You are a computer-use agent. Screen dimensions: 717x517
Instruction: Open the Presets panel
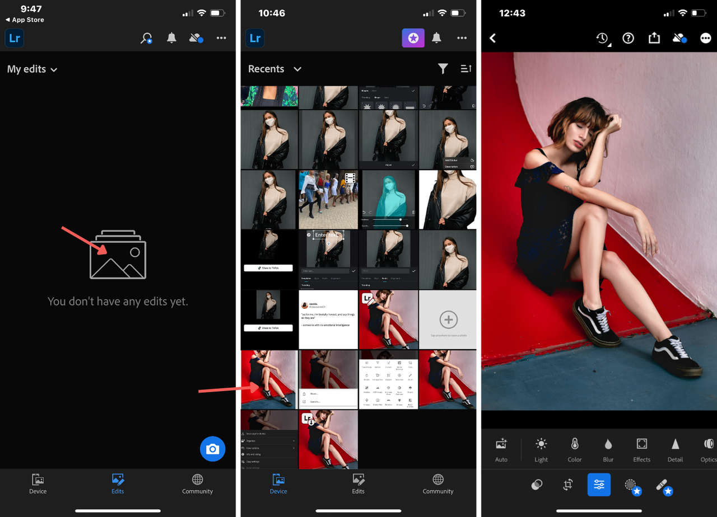537,485
